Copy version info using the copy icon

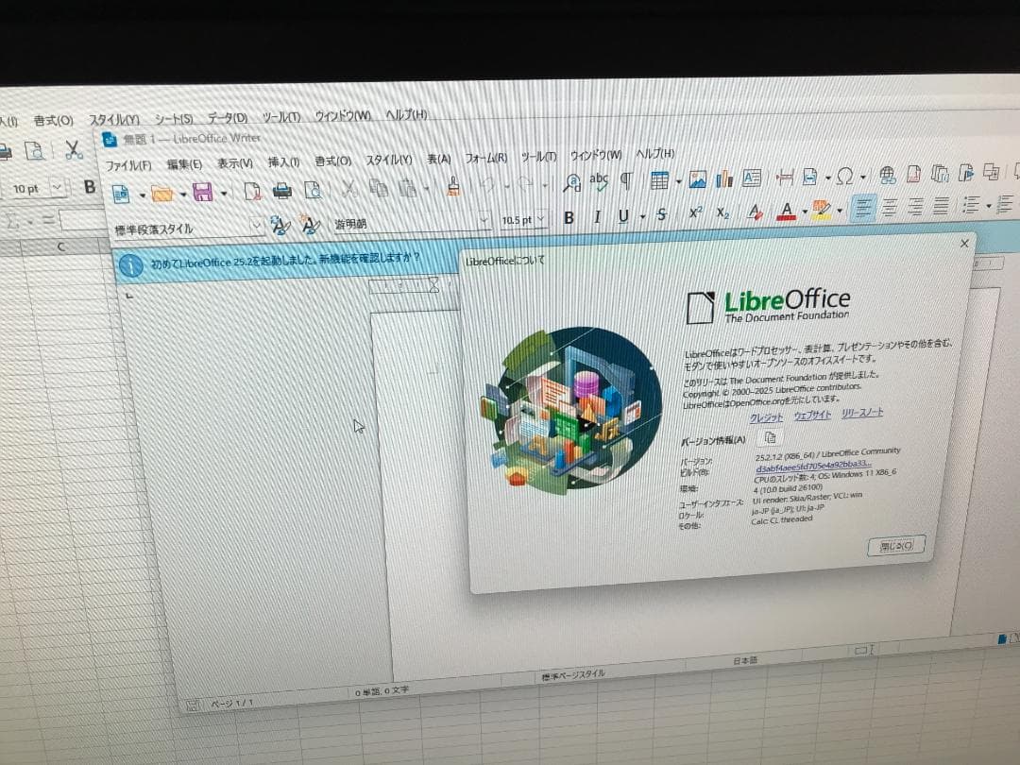click(772, 436)
